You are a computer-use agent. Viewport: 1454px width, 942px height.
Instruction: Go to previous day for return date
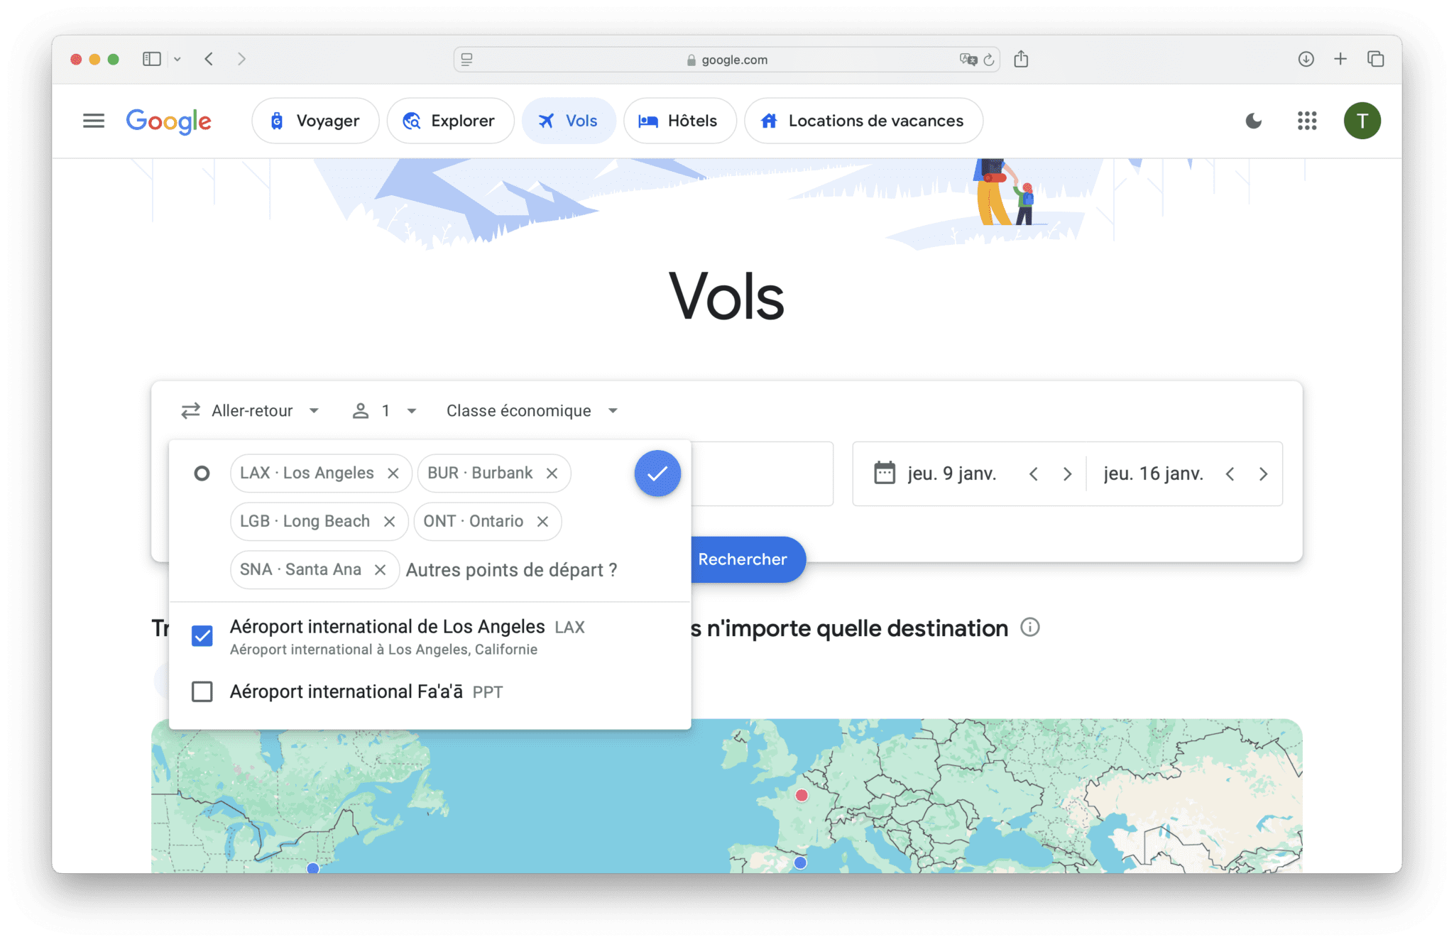tap(1230, 474)
